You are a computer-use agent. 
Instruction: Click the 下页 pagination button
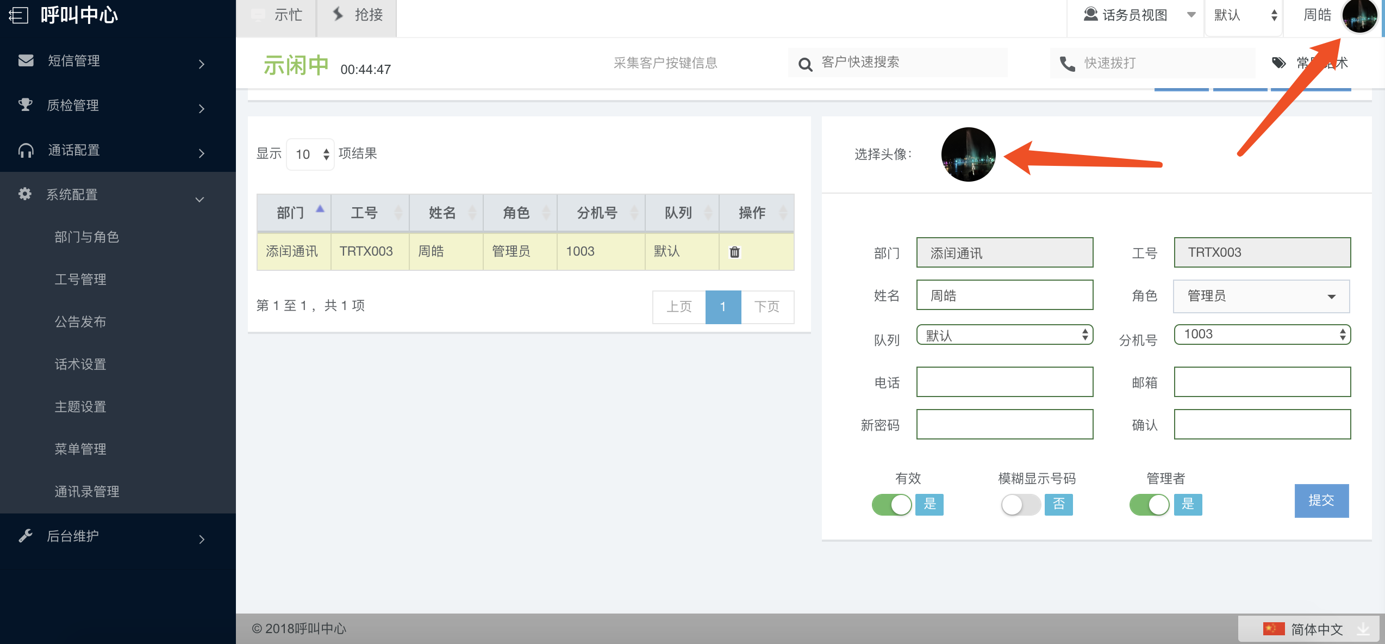pyautogui.click(x=767, y=307)
